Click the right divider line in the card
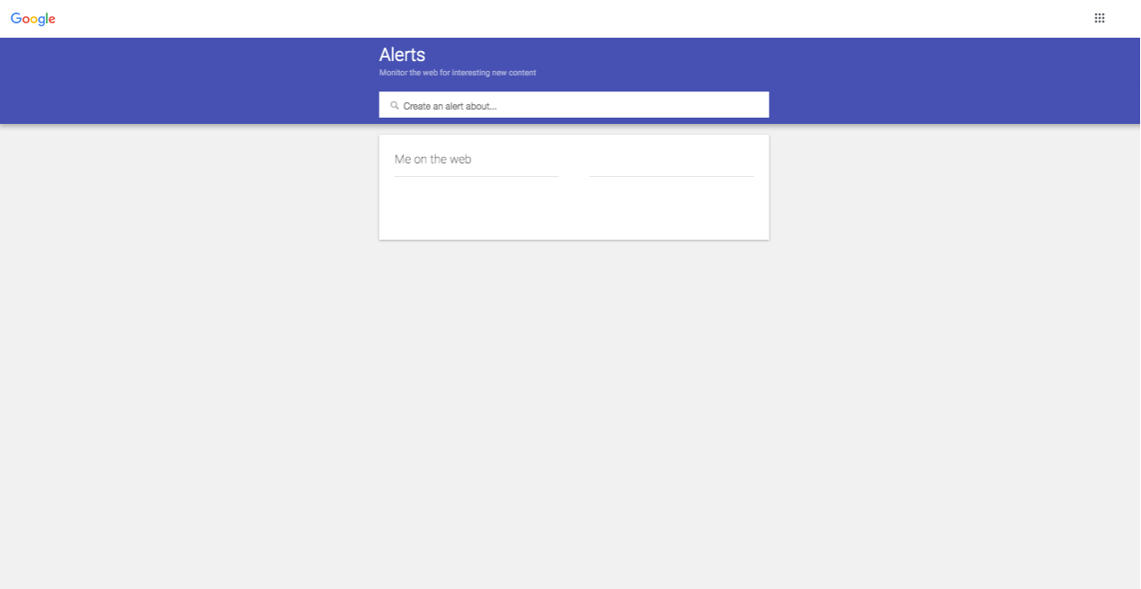Image resolution: width=1141 pixels, height=589 pixels. pyautogui.click(x=672, y=176)
